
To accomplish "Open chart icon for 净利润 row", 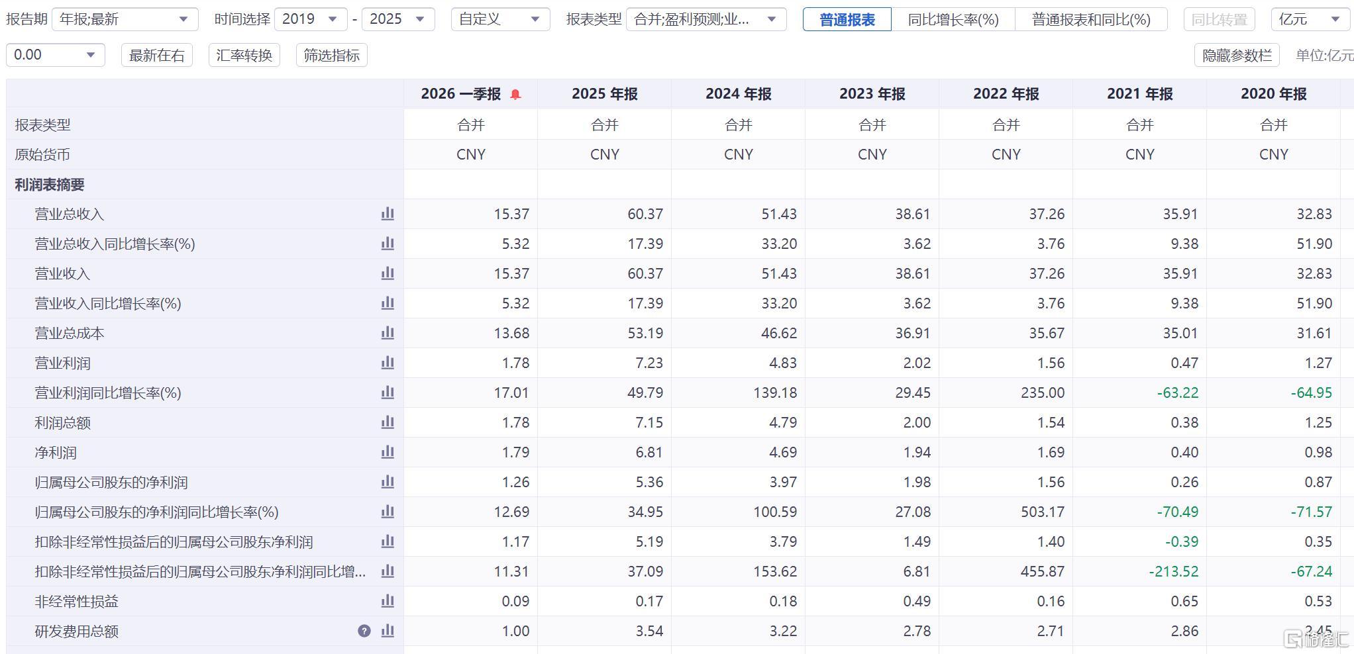I will (388, 452).
